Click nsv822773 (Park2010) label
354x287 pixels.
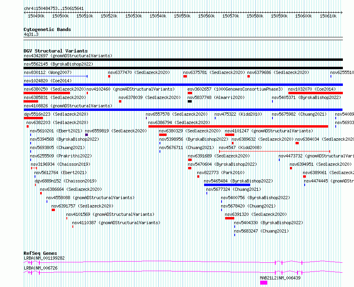221,173
